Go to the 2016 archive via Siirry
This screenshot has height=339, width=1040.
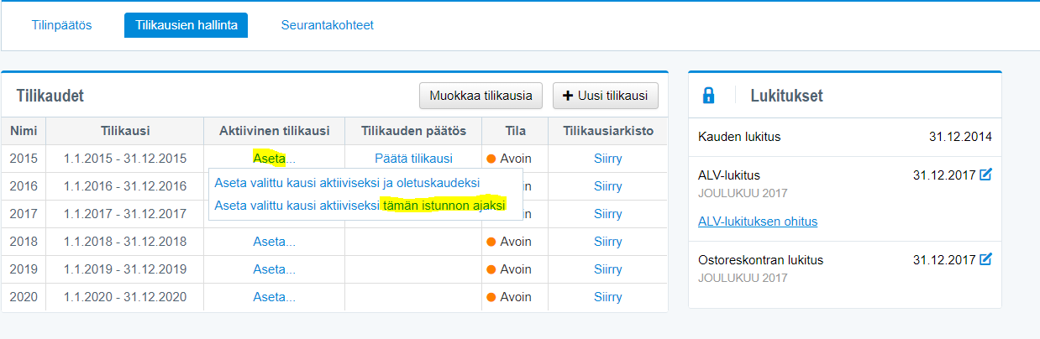[x=607, y=186]
